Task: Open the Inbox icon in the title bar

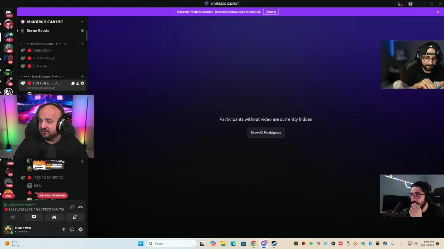Action: pyautogui.click(x=400, y=4)
